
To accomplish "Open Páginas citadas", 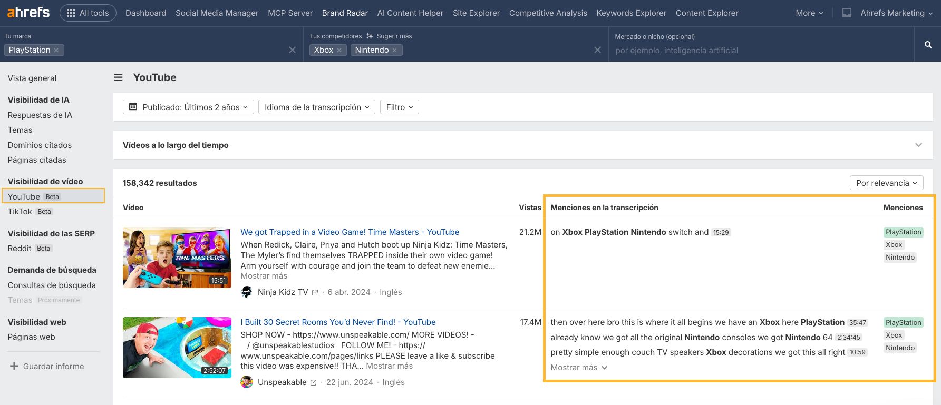I will (x=37, y=160).
